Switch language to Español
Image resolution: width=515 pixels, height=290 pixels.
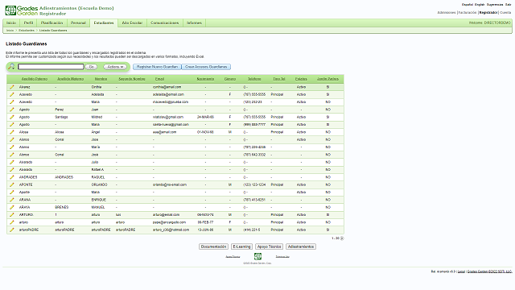[468, 5]
